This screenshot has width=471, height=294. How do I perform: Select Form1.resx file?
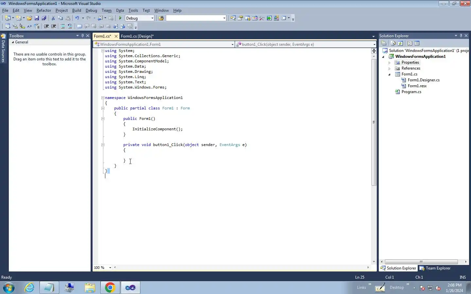[417, 86]
